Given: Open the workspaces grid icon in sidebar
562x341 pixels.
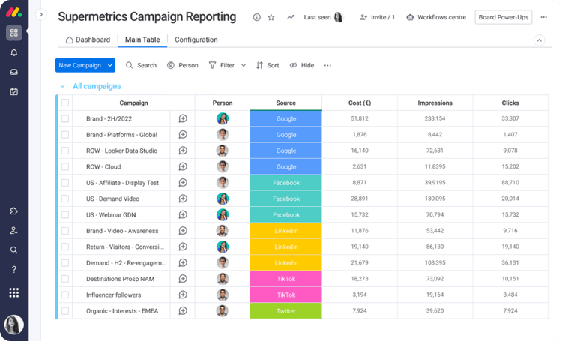Looking at the screenshot, I should pos(14,33).
